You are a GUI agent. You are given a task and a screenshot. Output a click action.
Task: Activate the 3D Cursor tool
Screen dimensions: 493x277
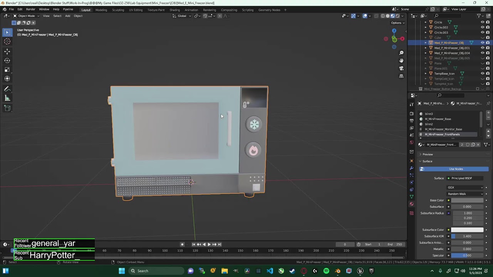point(7,42)
